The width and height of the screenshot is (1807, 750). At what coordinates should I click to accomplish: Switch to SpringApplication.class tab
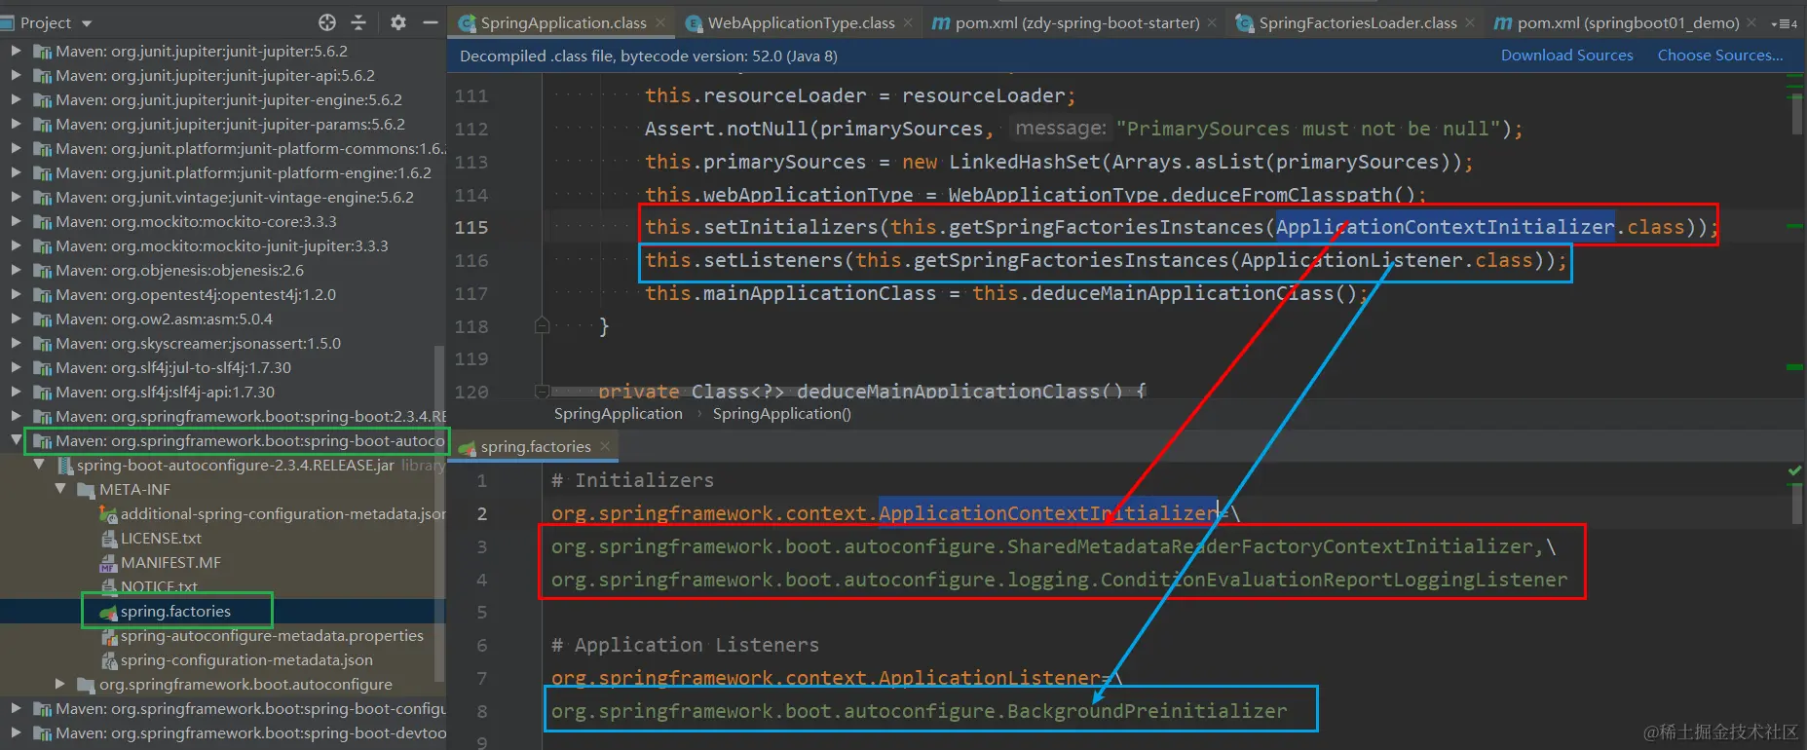562,22
